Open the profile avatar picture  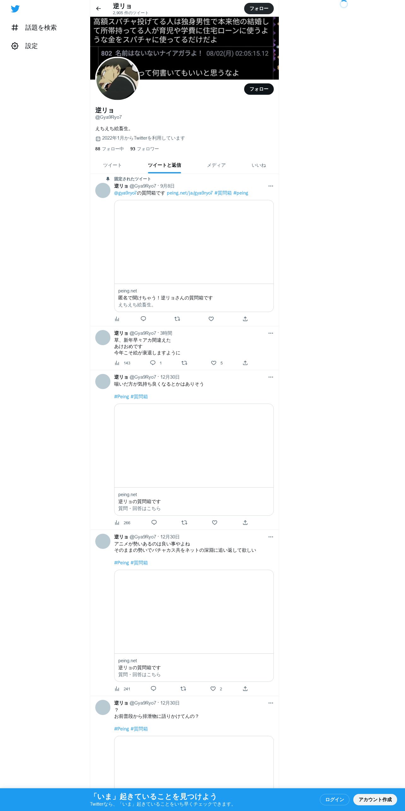click(117, 79)
